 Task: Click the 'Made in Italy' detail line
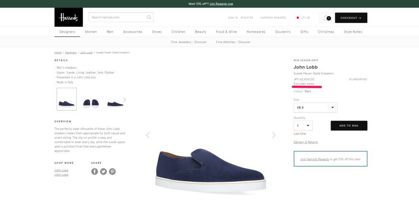pyautogui.click(x=65, y=82)
